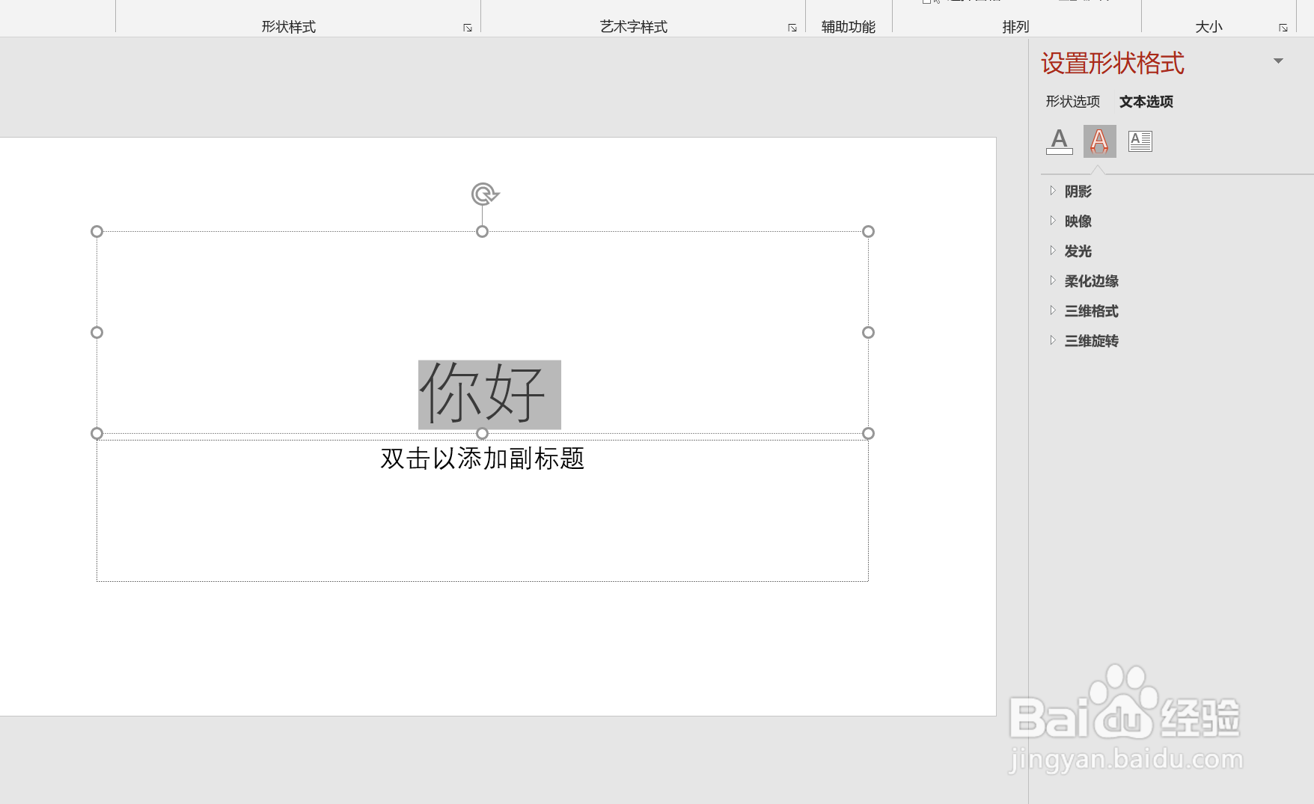Switch to the 形状选项 tab

pyautogui.click(x=1072, y=101)
